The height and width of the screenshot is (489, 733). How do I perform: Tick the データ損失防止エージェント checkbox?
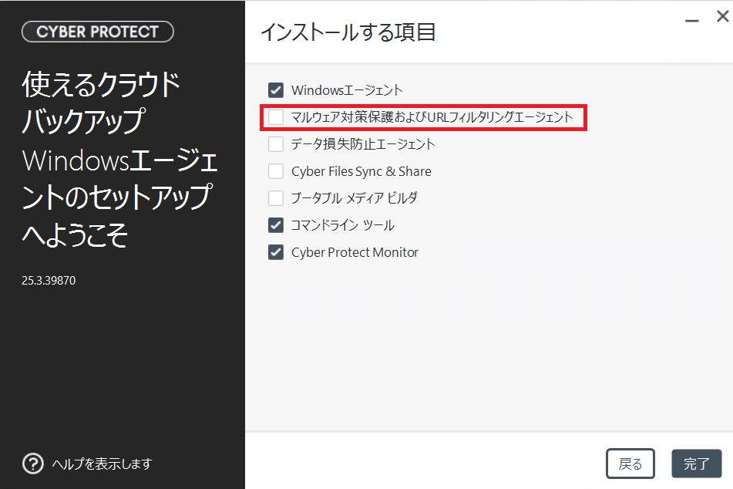pyautogui.click(x=276, y=144)
